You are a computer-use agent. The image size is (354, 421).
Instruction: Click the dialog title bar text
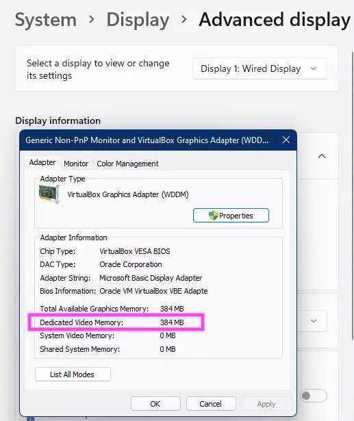pyautogui.click(x=147, y=140)
